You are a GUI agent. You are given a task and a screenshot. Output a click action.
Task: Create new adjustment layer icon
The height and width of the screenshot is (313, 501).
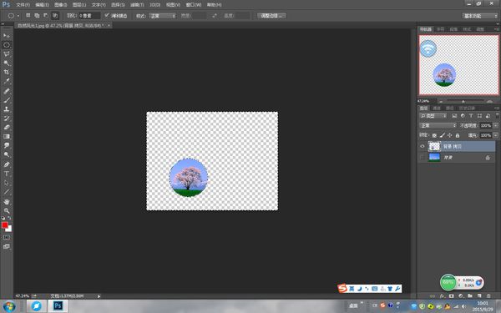pos(460,295)
